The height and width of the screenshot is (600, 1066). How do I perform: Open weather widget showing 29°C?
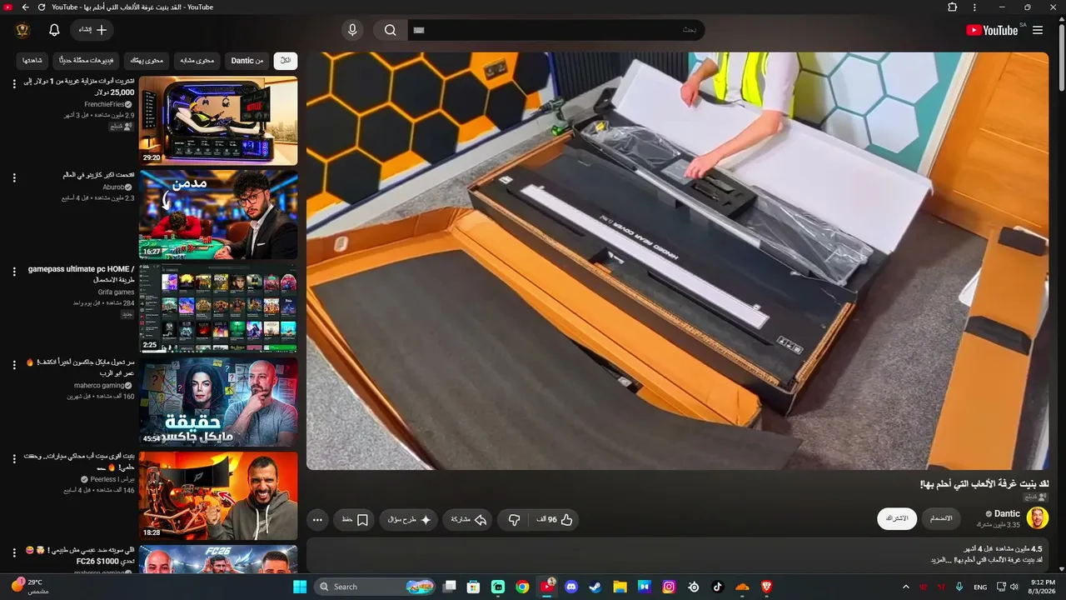[x=30, y=587]
